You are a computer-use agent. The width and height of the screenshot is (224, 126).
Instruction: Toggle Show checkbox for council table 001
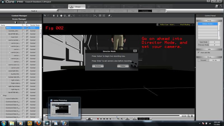[27, 99]
